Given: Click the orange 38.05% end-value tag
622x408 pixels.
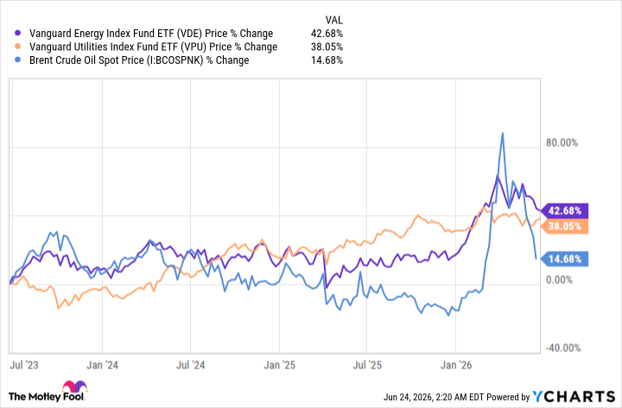Looking at the screenshot, I should coord(564,227).
